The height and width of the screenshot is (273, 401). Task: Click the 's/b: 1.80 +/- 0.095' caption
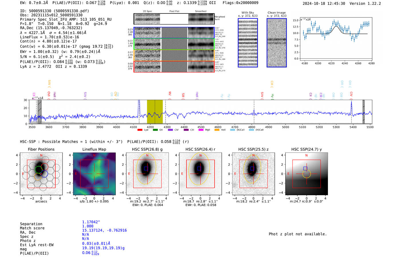[94, 201]
